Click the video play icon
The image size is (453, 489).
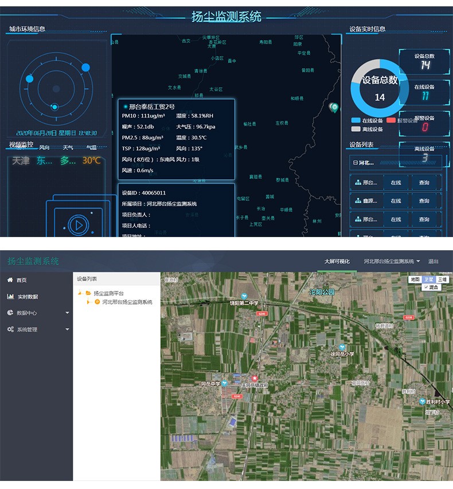[77, 223]
